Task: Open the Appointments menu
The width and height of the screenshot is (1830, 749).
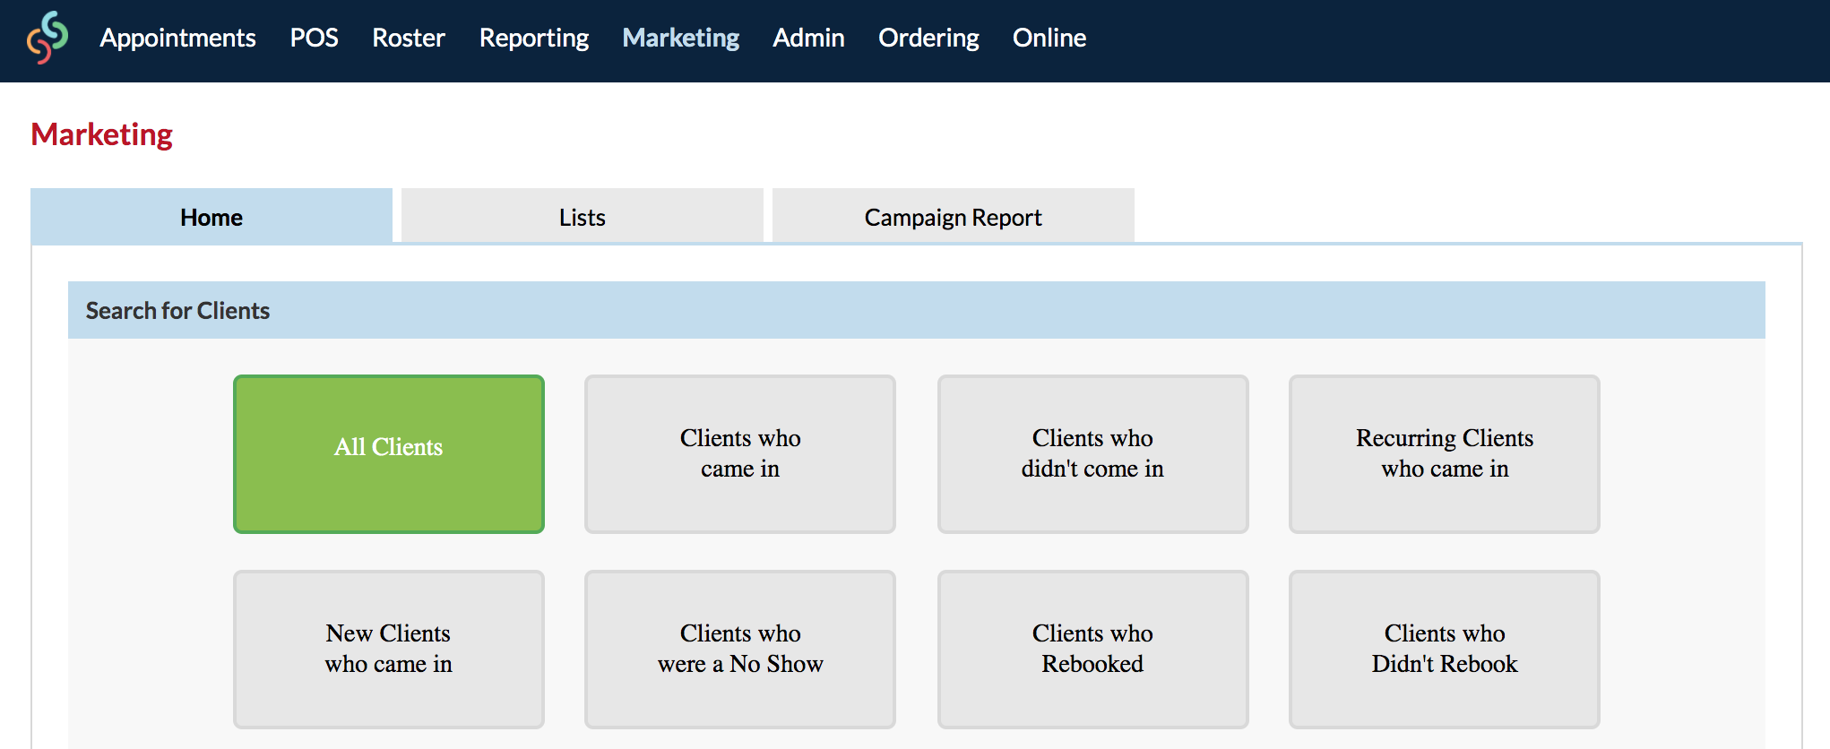Action: pyautogui.click(x=177, y=38)
